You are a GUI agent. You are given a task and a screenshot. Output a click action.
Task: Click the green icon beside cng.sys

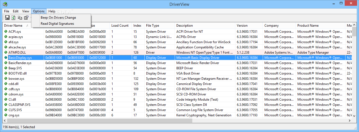pyautogui.click(x=6, y=115)
